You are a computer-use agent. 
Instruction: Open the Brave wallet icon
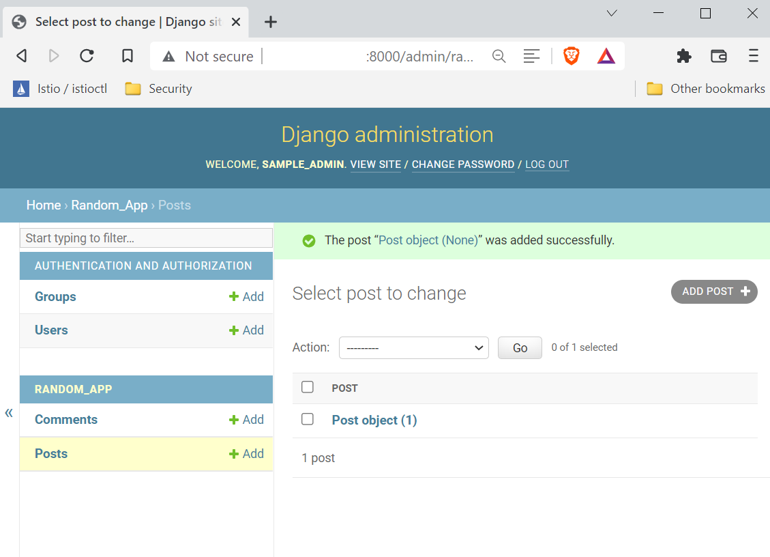pyautogui.click(x=718, y=56)
